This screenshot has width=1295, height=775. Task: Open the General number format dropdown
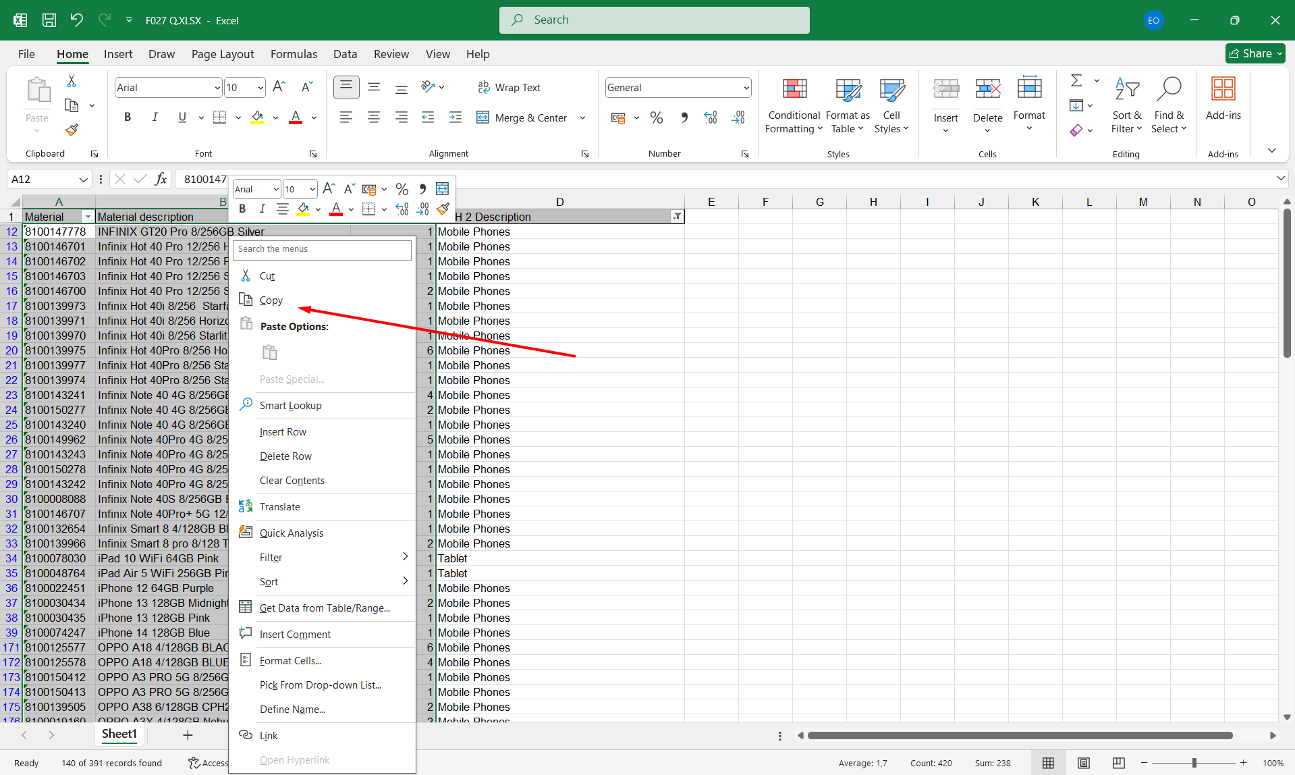(x=746, y=88)
